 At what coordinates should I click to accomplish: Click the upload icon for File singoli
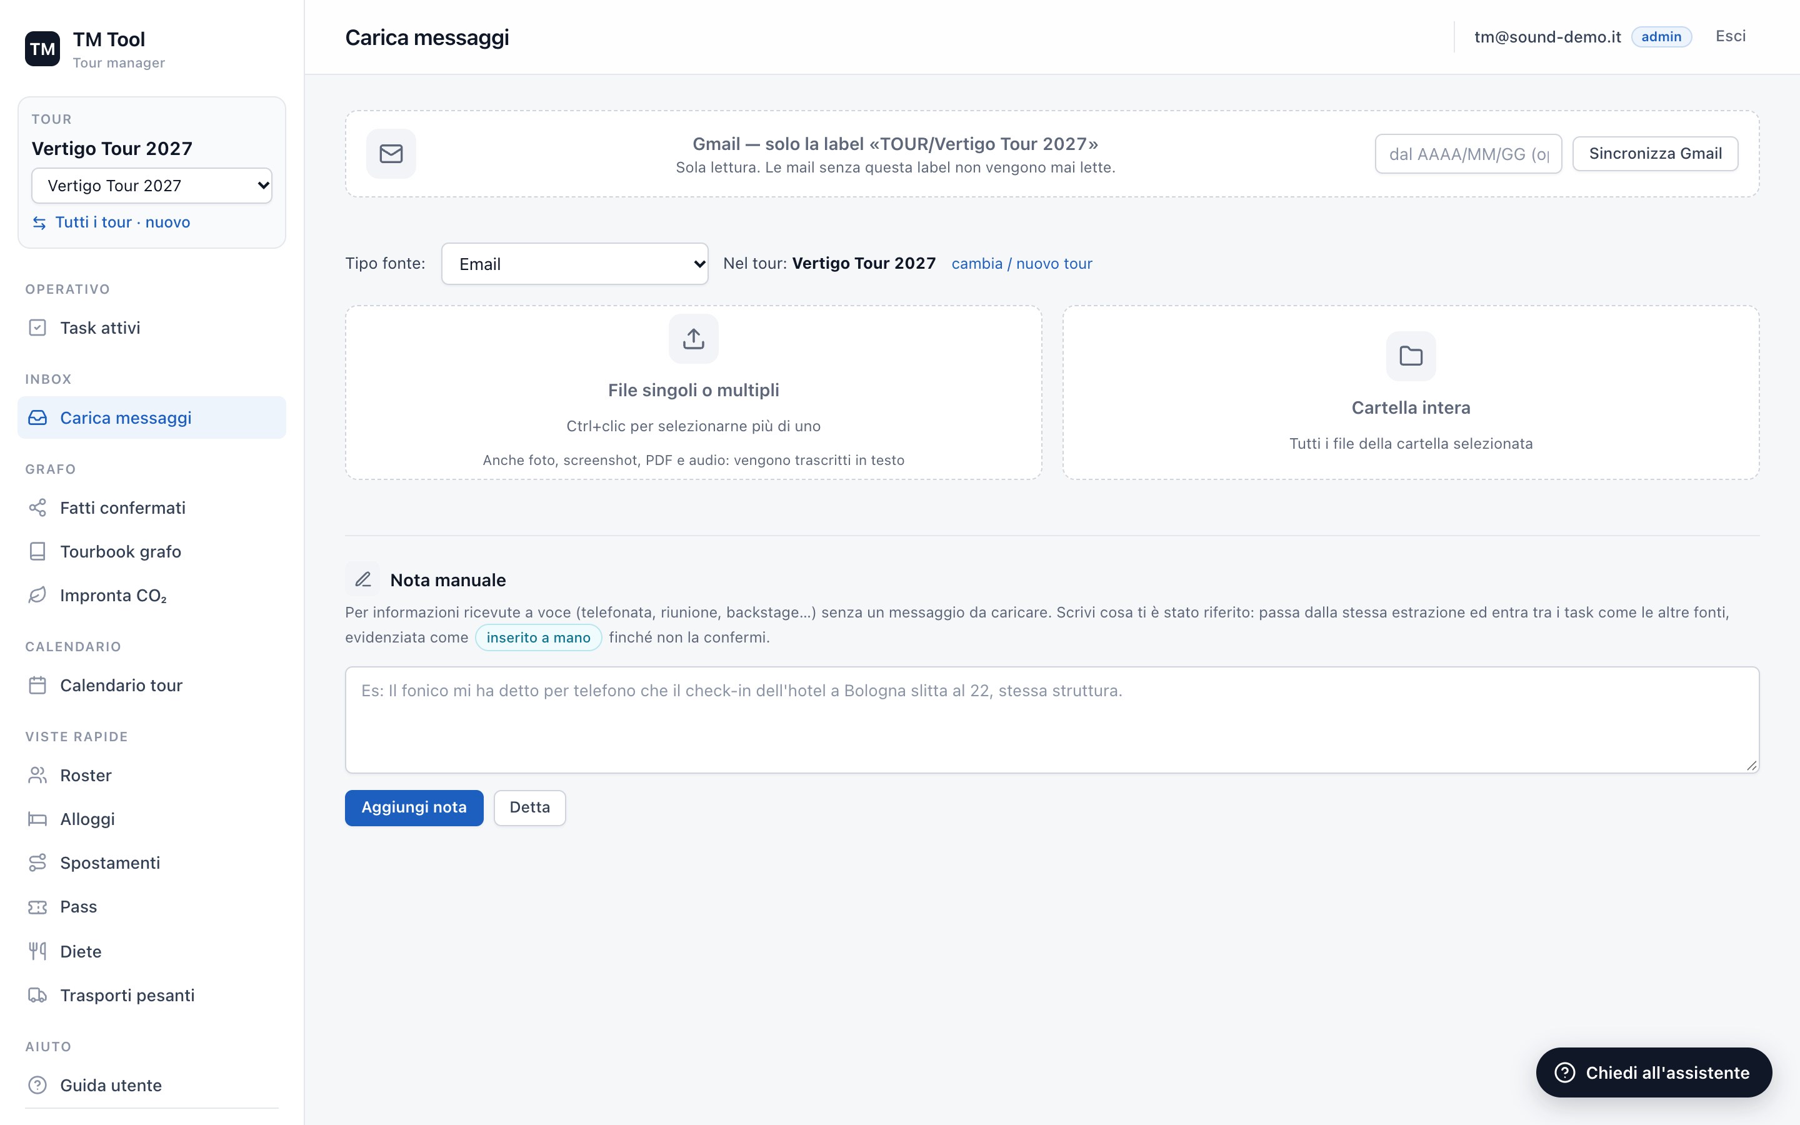tap(693, 339)
